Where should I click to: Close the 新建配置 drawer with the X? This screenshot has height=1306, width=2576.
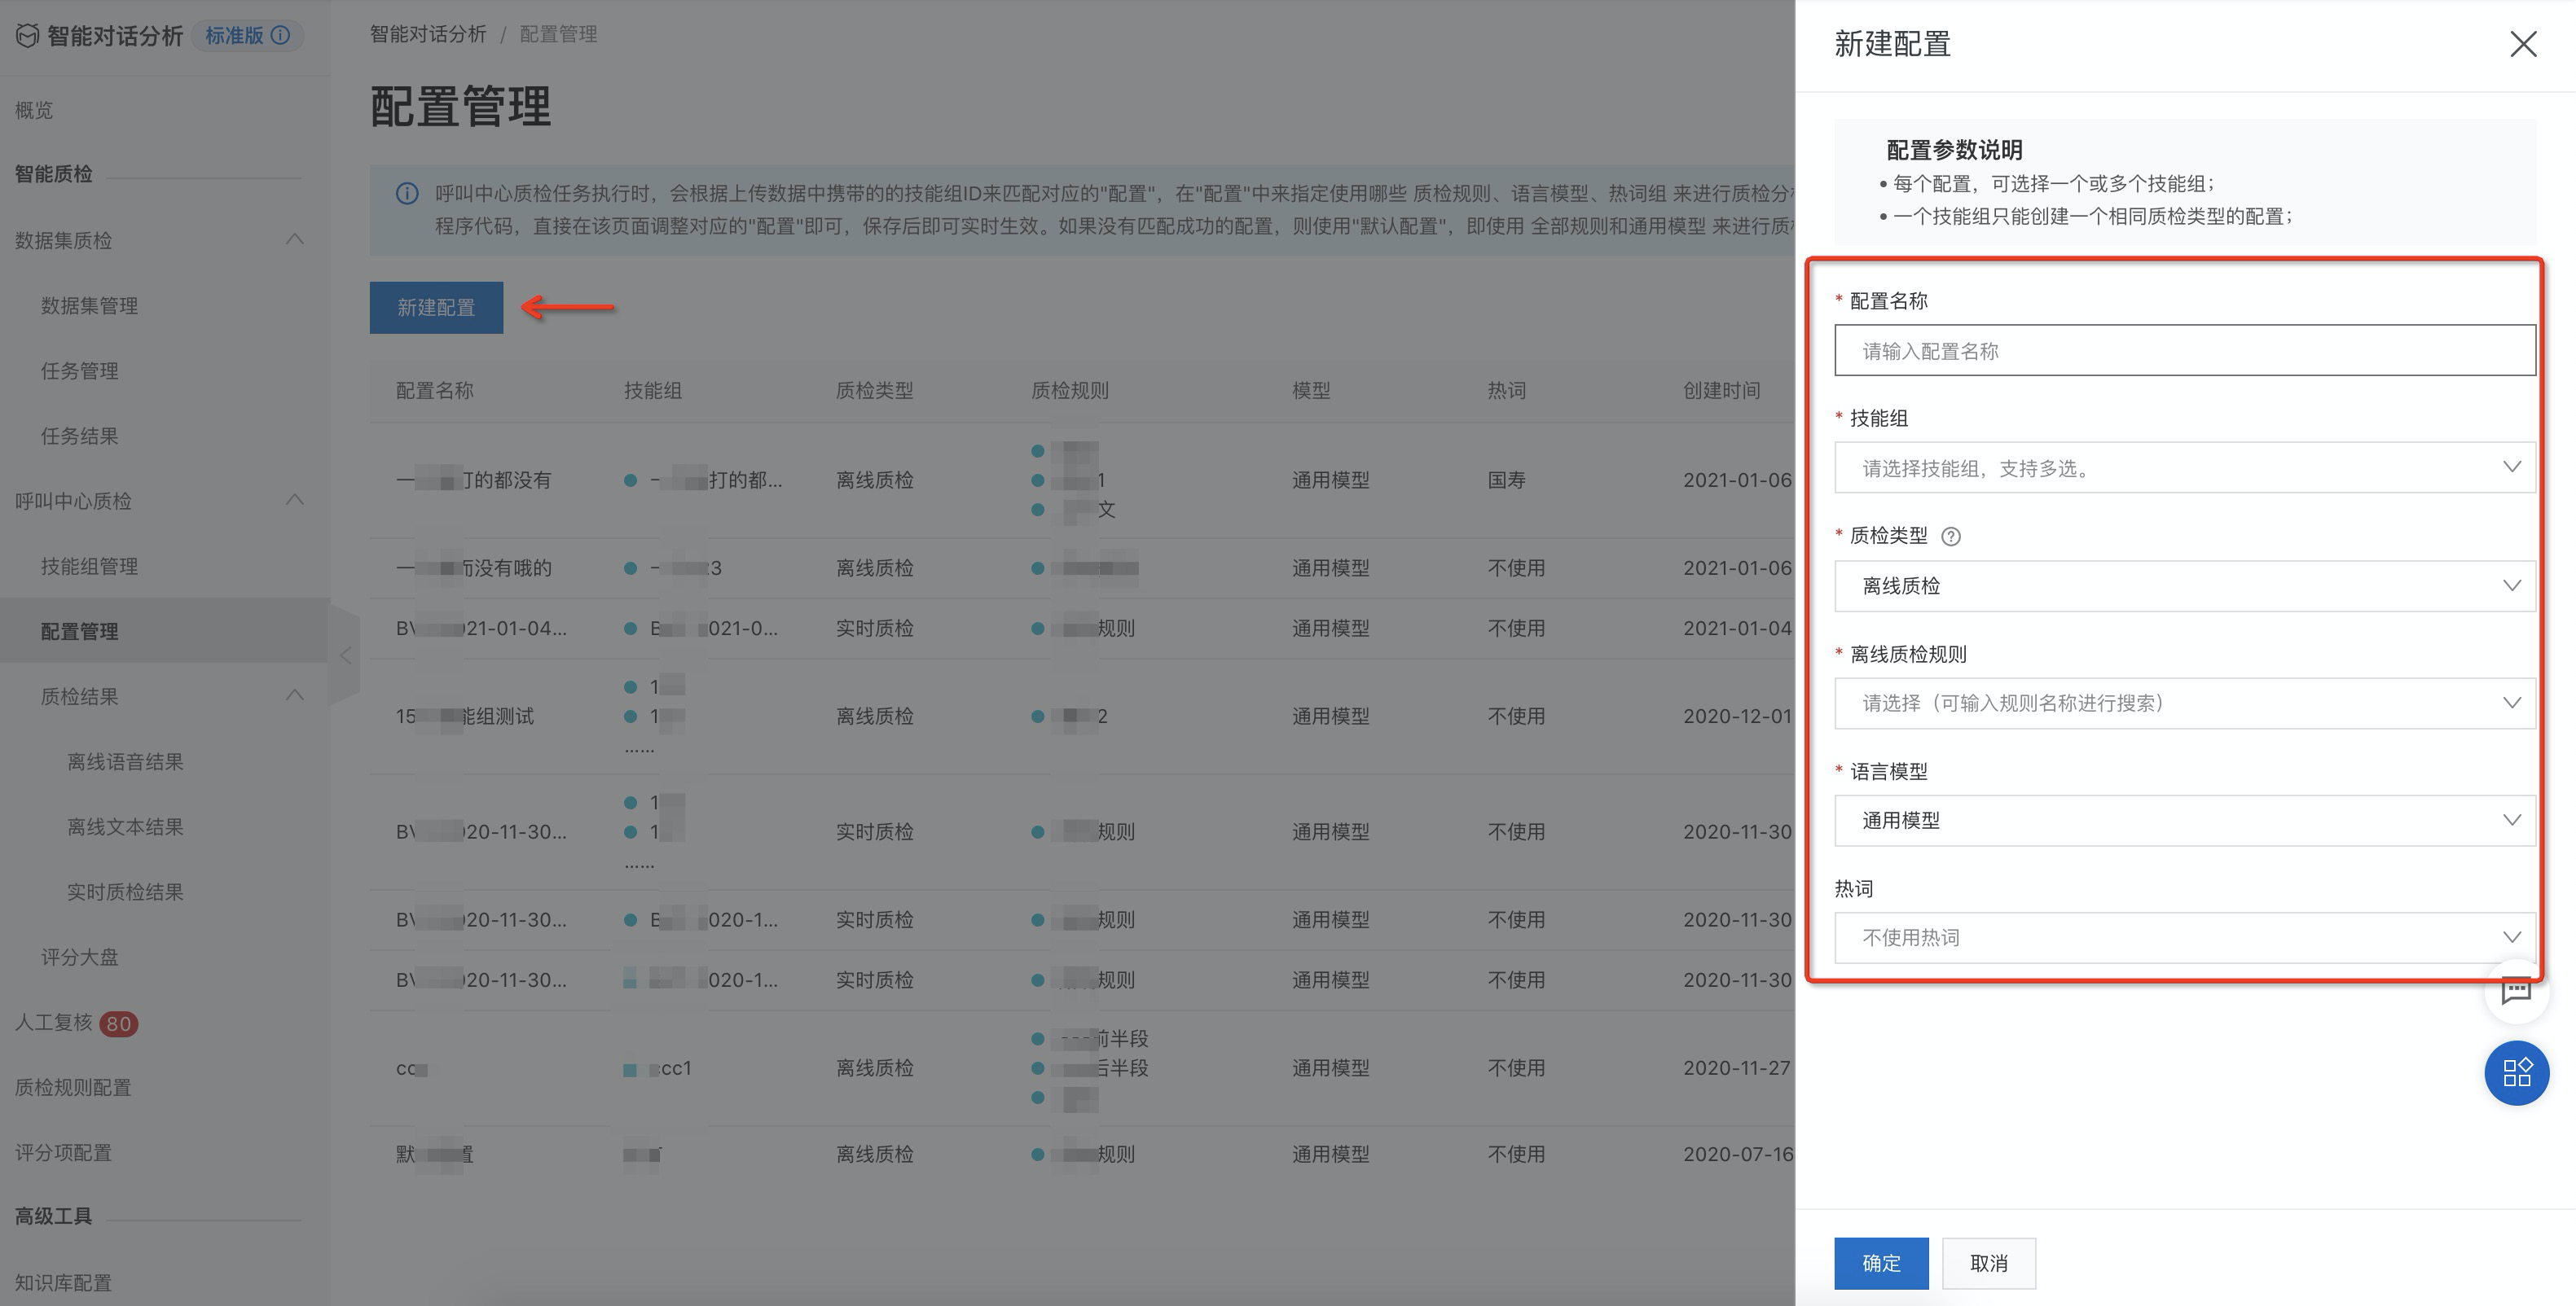[2524, 44]
